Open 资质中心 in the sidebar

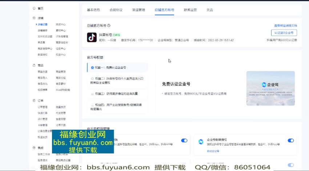coord(61,24)
